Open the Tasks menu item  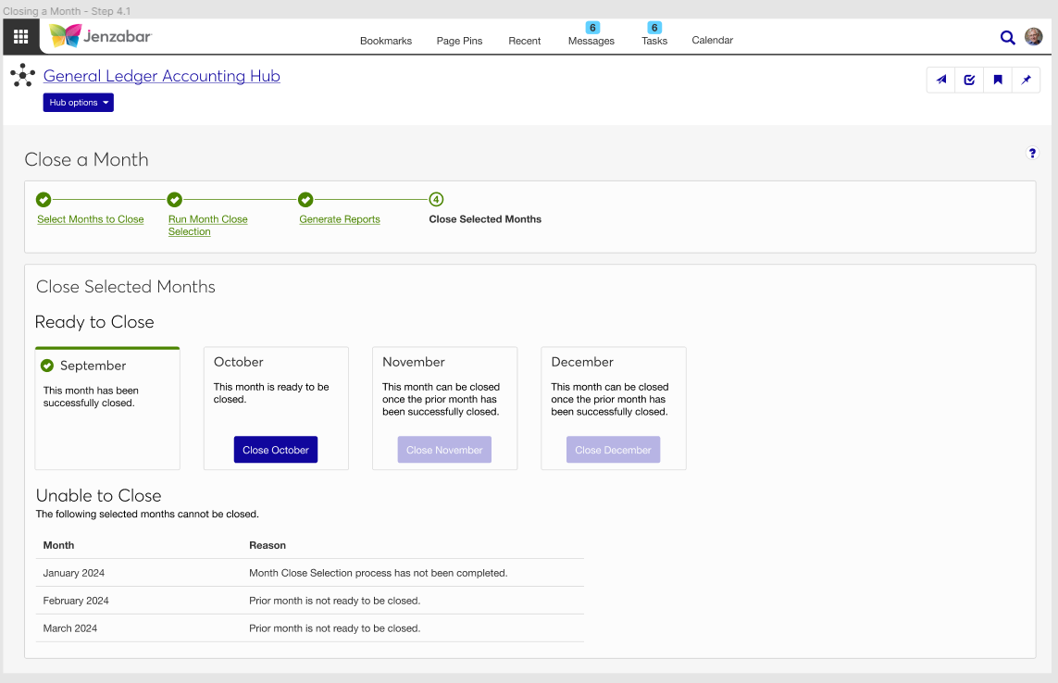654,41
